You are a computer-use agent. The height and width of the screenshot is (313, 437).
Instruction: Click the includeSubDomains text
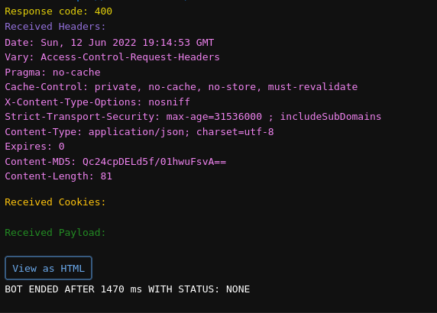point(331,116)
